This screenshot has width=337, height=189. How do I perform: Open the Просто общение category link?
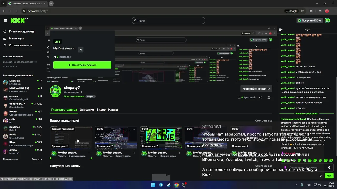(x=74, y=96)
